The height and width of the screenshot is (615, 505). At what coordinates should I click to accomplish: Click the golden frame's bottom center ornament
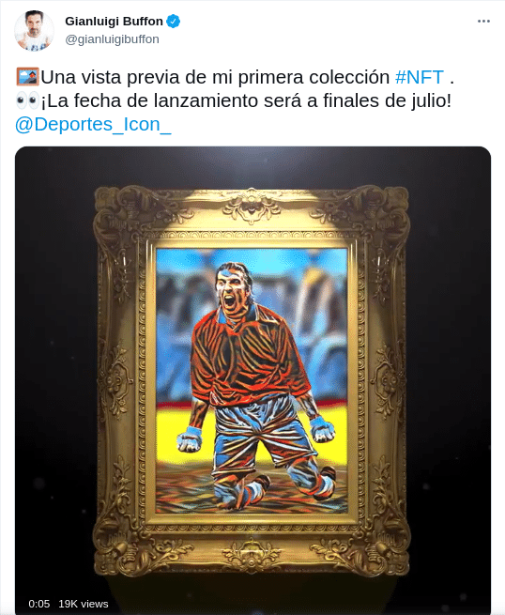click(252, 553)
